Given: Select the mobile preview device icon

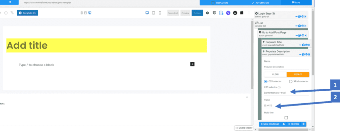Looking at the screenshot, I should click(x=160, y=13).
